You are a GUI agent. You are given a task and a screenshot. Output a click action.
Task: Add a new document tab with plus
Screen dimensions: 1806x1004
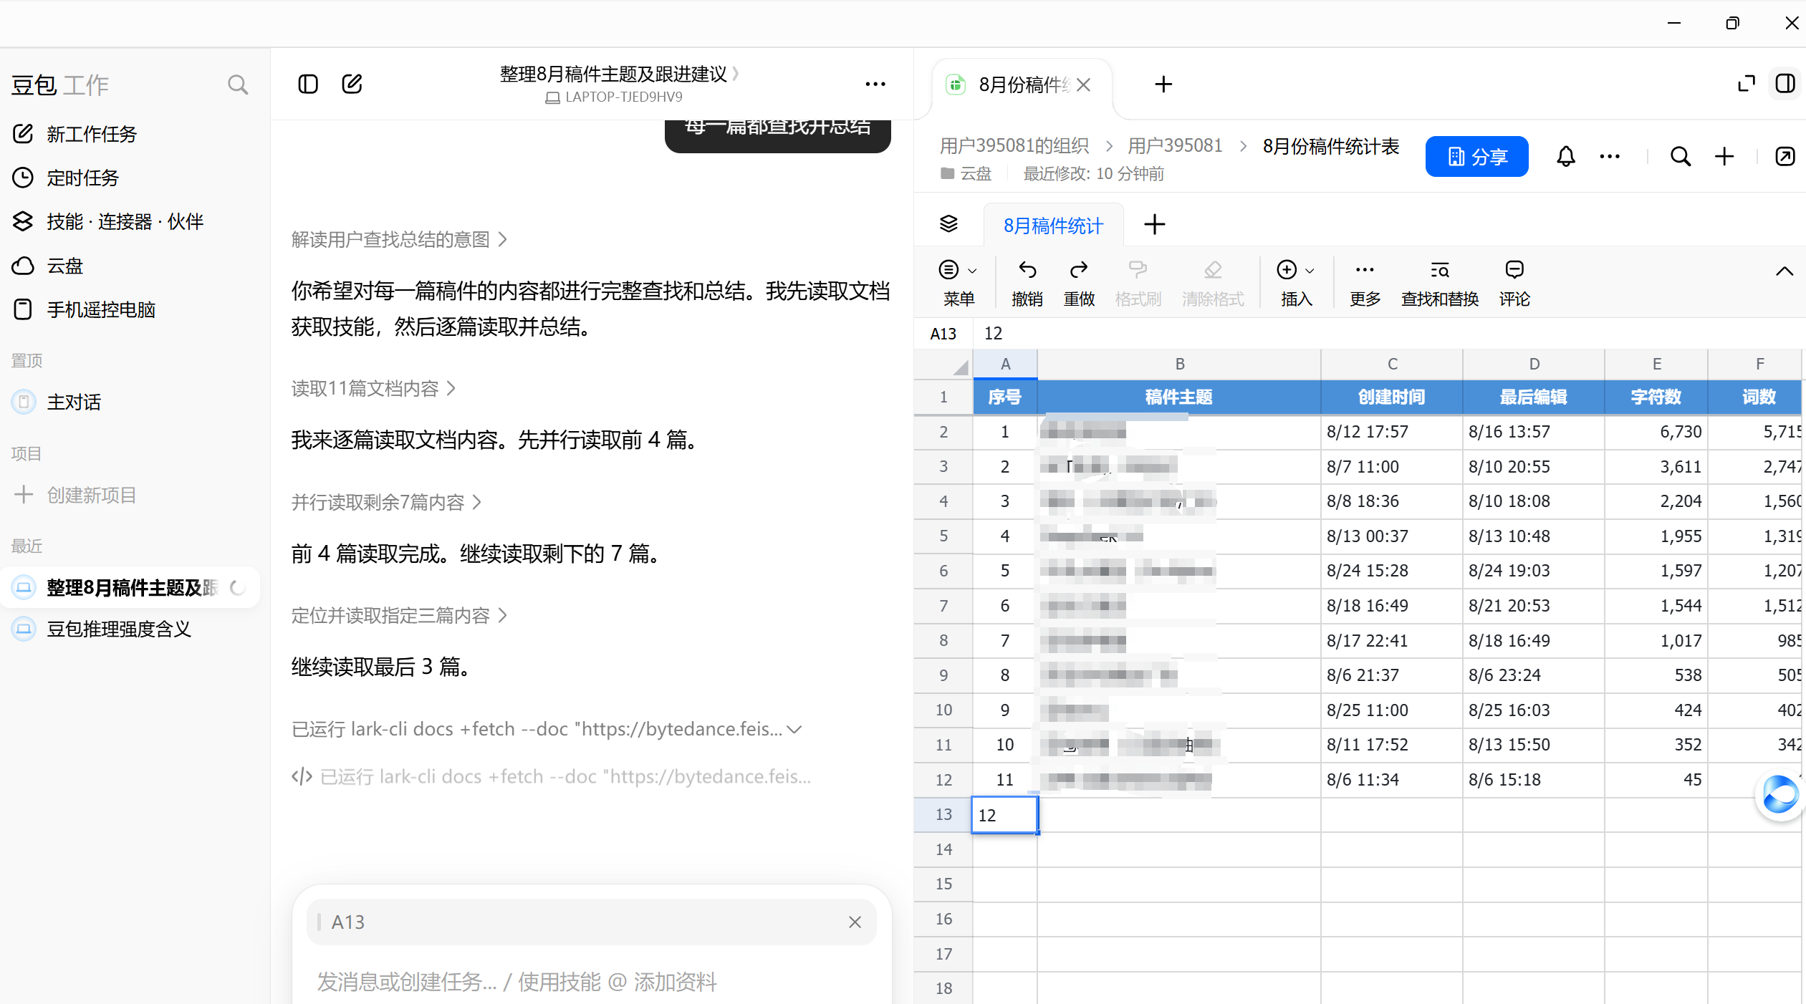[x=1163, y=85]
